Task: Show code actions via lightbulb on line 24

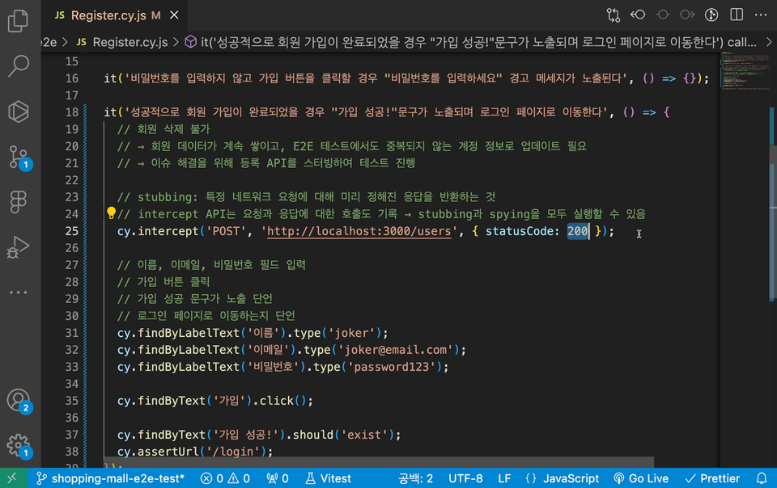Action: click(x=111, y=213)
